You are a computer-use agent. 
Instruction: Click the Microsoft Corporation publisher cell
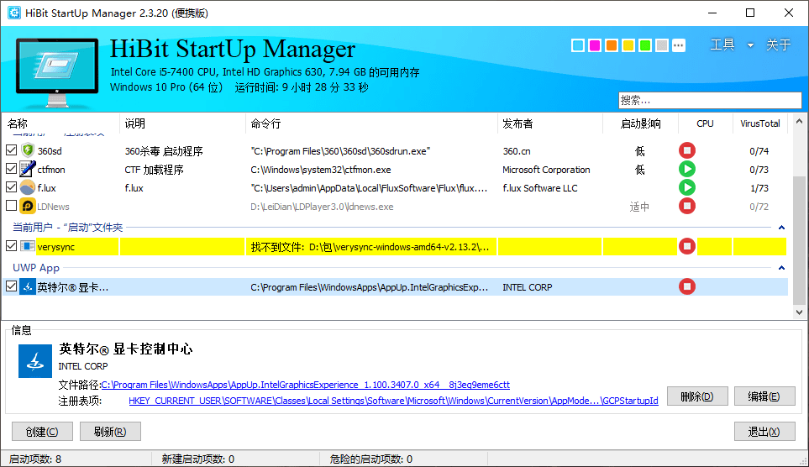pos(546,170)
